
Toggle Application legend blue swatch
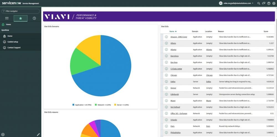(73, 105)
